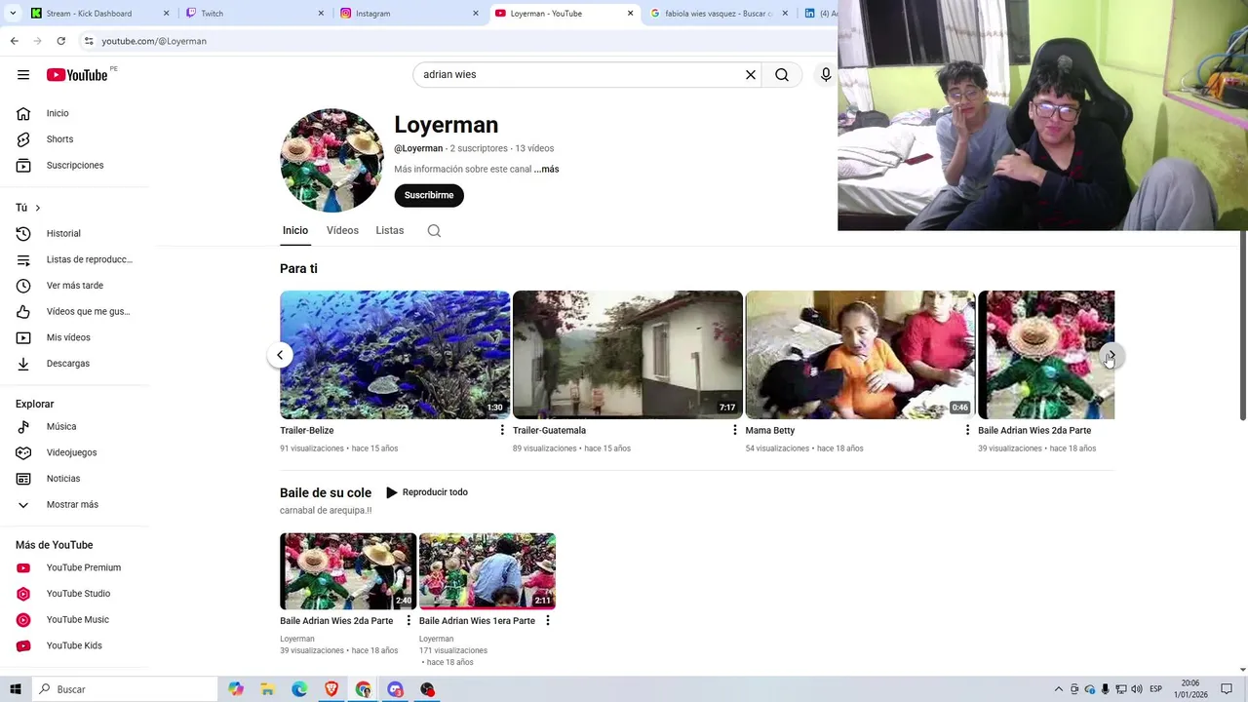Switch to the Instagram browser tab
This screenshot has height=702, width=1248.
coord(410,14)
